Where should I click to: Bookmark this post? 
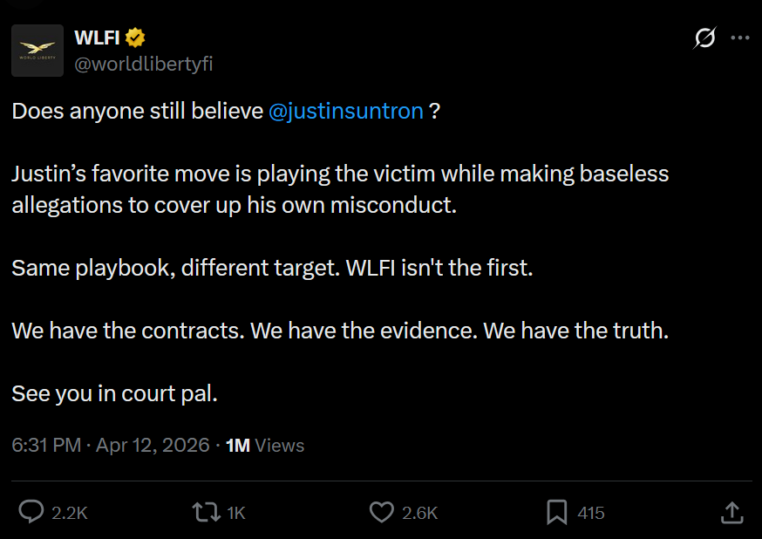click(x=556, y=512)
